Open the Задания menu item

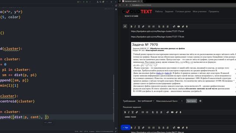[169, 11]
